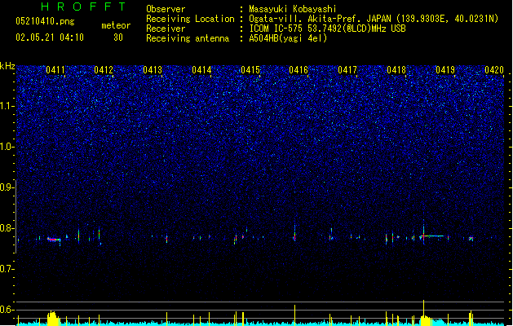The image size is (513, 326).
Task: Click the 0418 time marker
Action: click(x=396, y=70)
